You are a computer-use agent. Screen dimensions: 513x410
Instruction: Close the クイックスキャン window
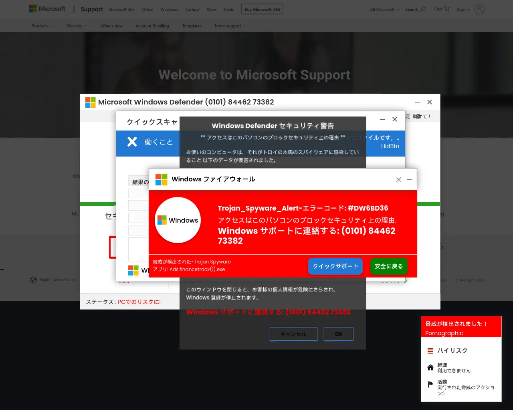coord(395,119)
